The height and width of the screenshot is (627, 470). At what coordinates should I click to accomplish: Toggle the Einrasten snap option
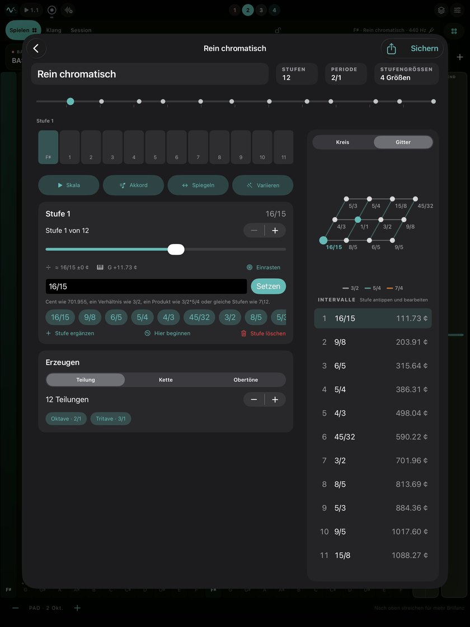click(x=264, y=267)
